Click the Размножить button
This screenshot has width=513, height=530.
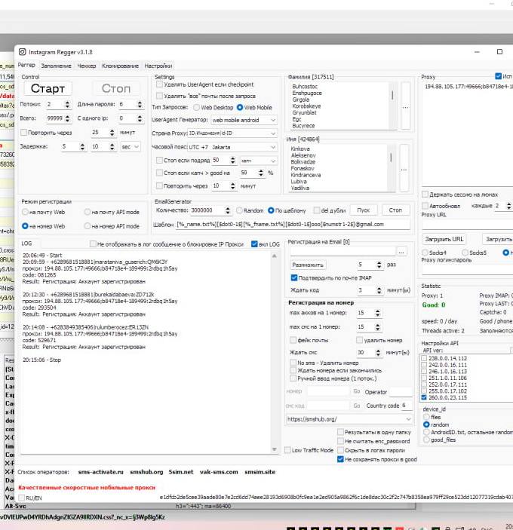(x=309, y=265)
